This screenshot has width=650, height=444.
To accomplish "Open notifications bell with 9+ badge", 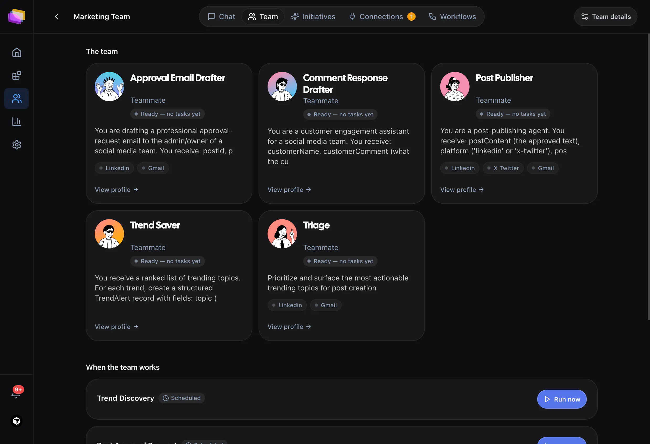I will click(17, 392).
